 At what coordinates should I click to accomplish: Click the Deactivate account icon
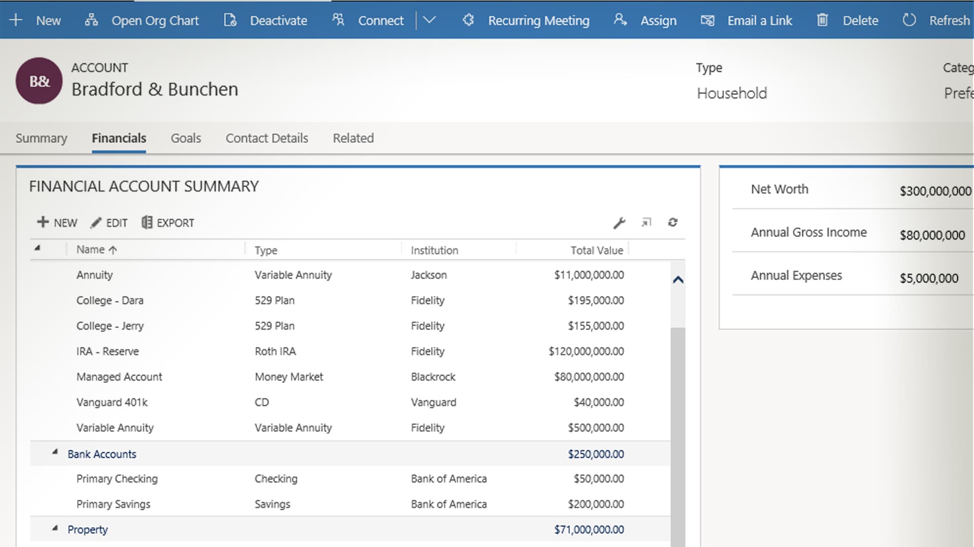click(x=230, y=20)
